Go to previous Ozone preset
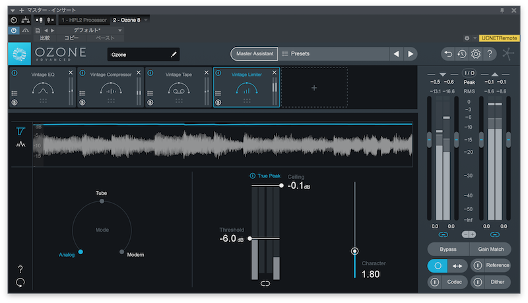528x303 pixels. click(397, 54)
